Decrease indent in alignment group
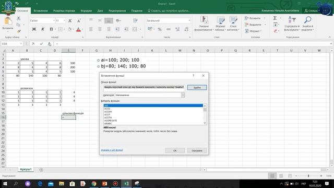This screenshot has width=334, height=188. 117,29
